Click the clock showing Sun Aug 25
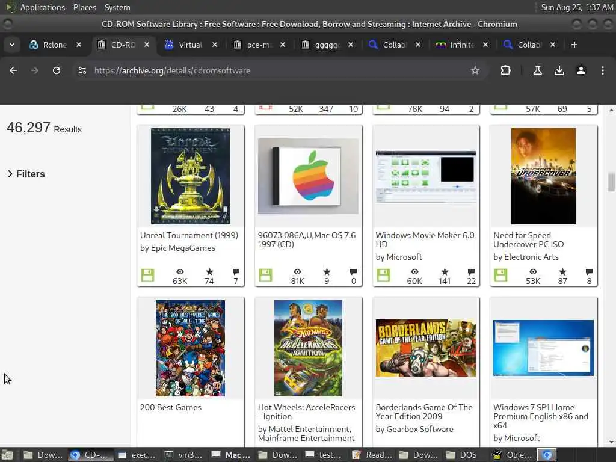 pyautogui.click(x=577, y=7)
